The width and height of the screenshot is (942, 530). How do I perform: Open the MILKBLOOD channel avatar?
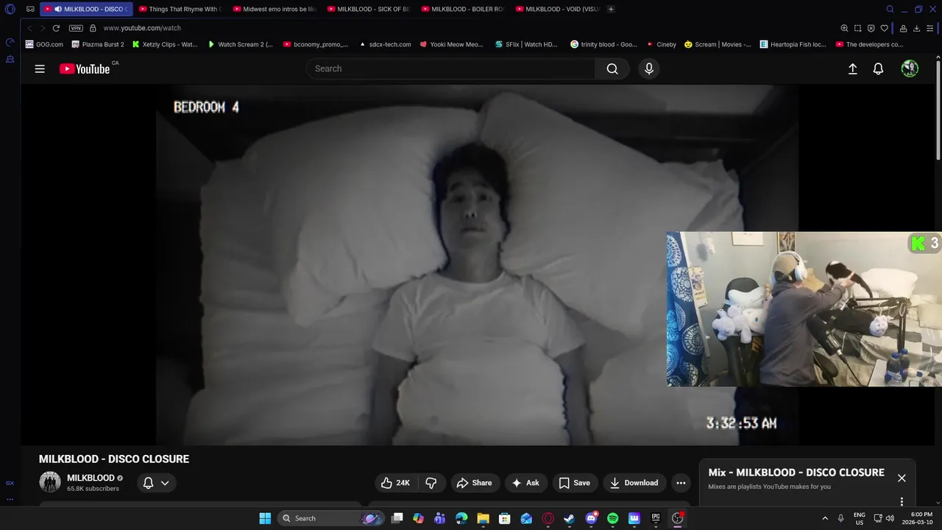pyautogui.click(x=50, y=482)
